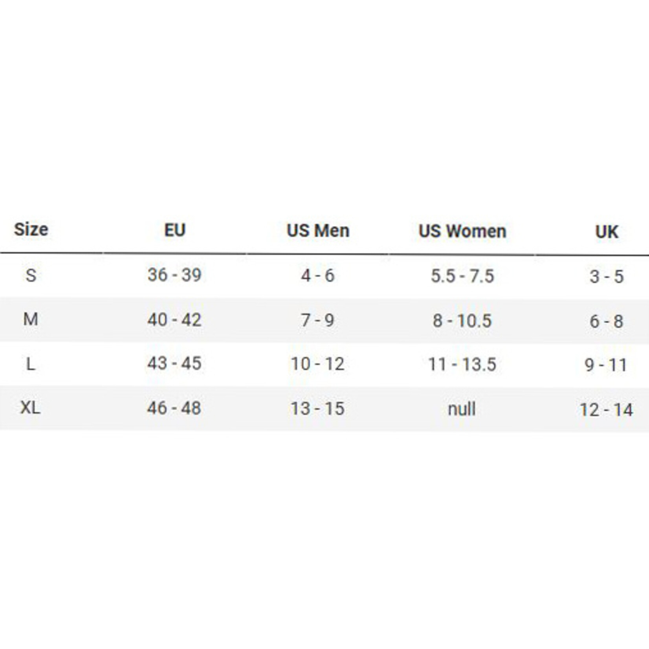This screenshot has height=649, width=649.
Task: Select the US Women column header
Action: pyautogui.click(x=462, y=231)
